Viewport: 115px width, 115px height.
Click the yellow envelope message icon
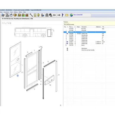[x=67, y=15]
